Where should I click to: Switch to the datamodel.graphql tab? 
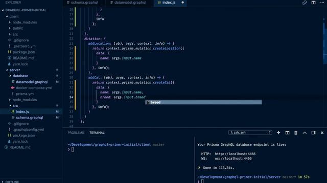(130, 3)
